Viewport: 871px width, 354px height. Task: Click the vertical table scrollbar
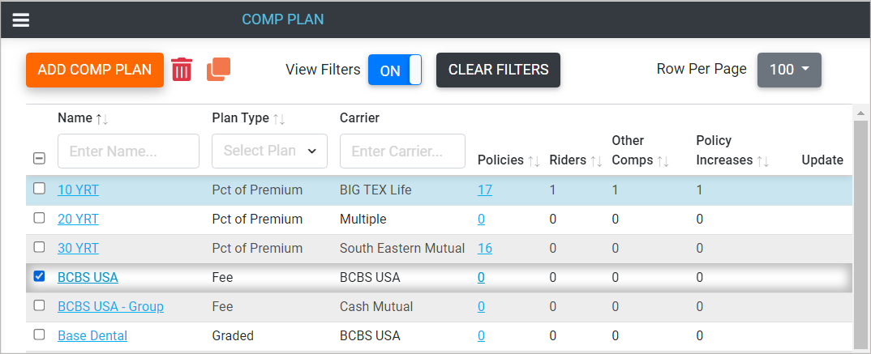click(860, 227)
